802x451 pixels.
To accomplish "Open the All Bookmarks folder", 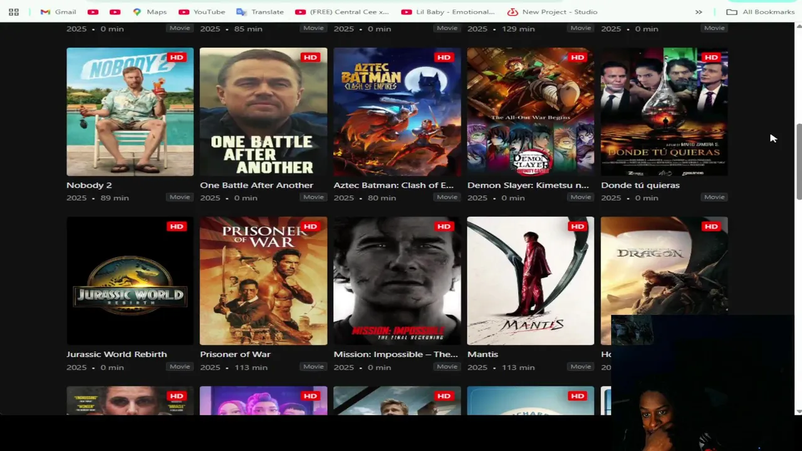I will 761,12.
